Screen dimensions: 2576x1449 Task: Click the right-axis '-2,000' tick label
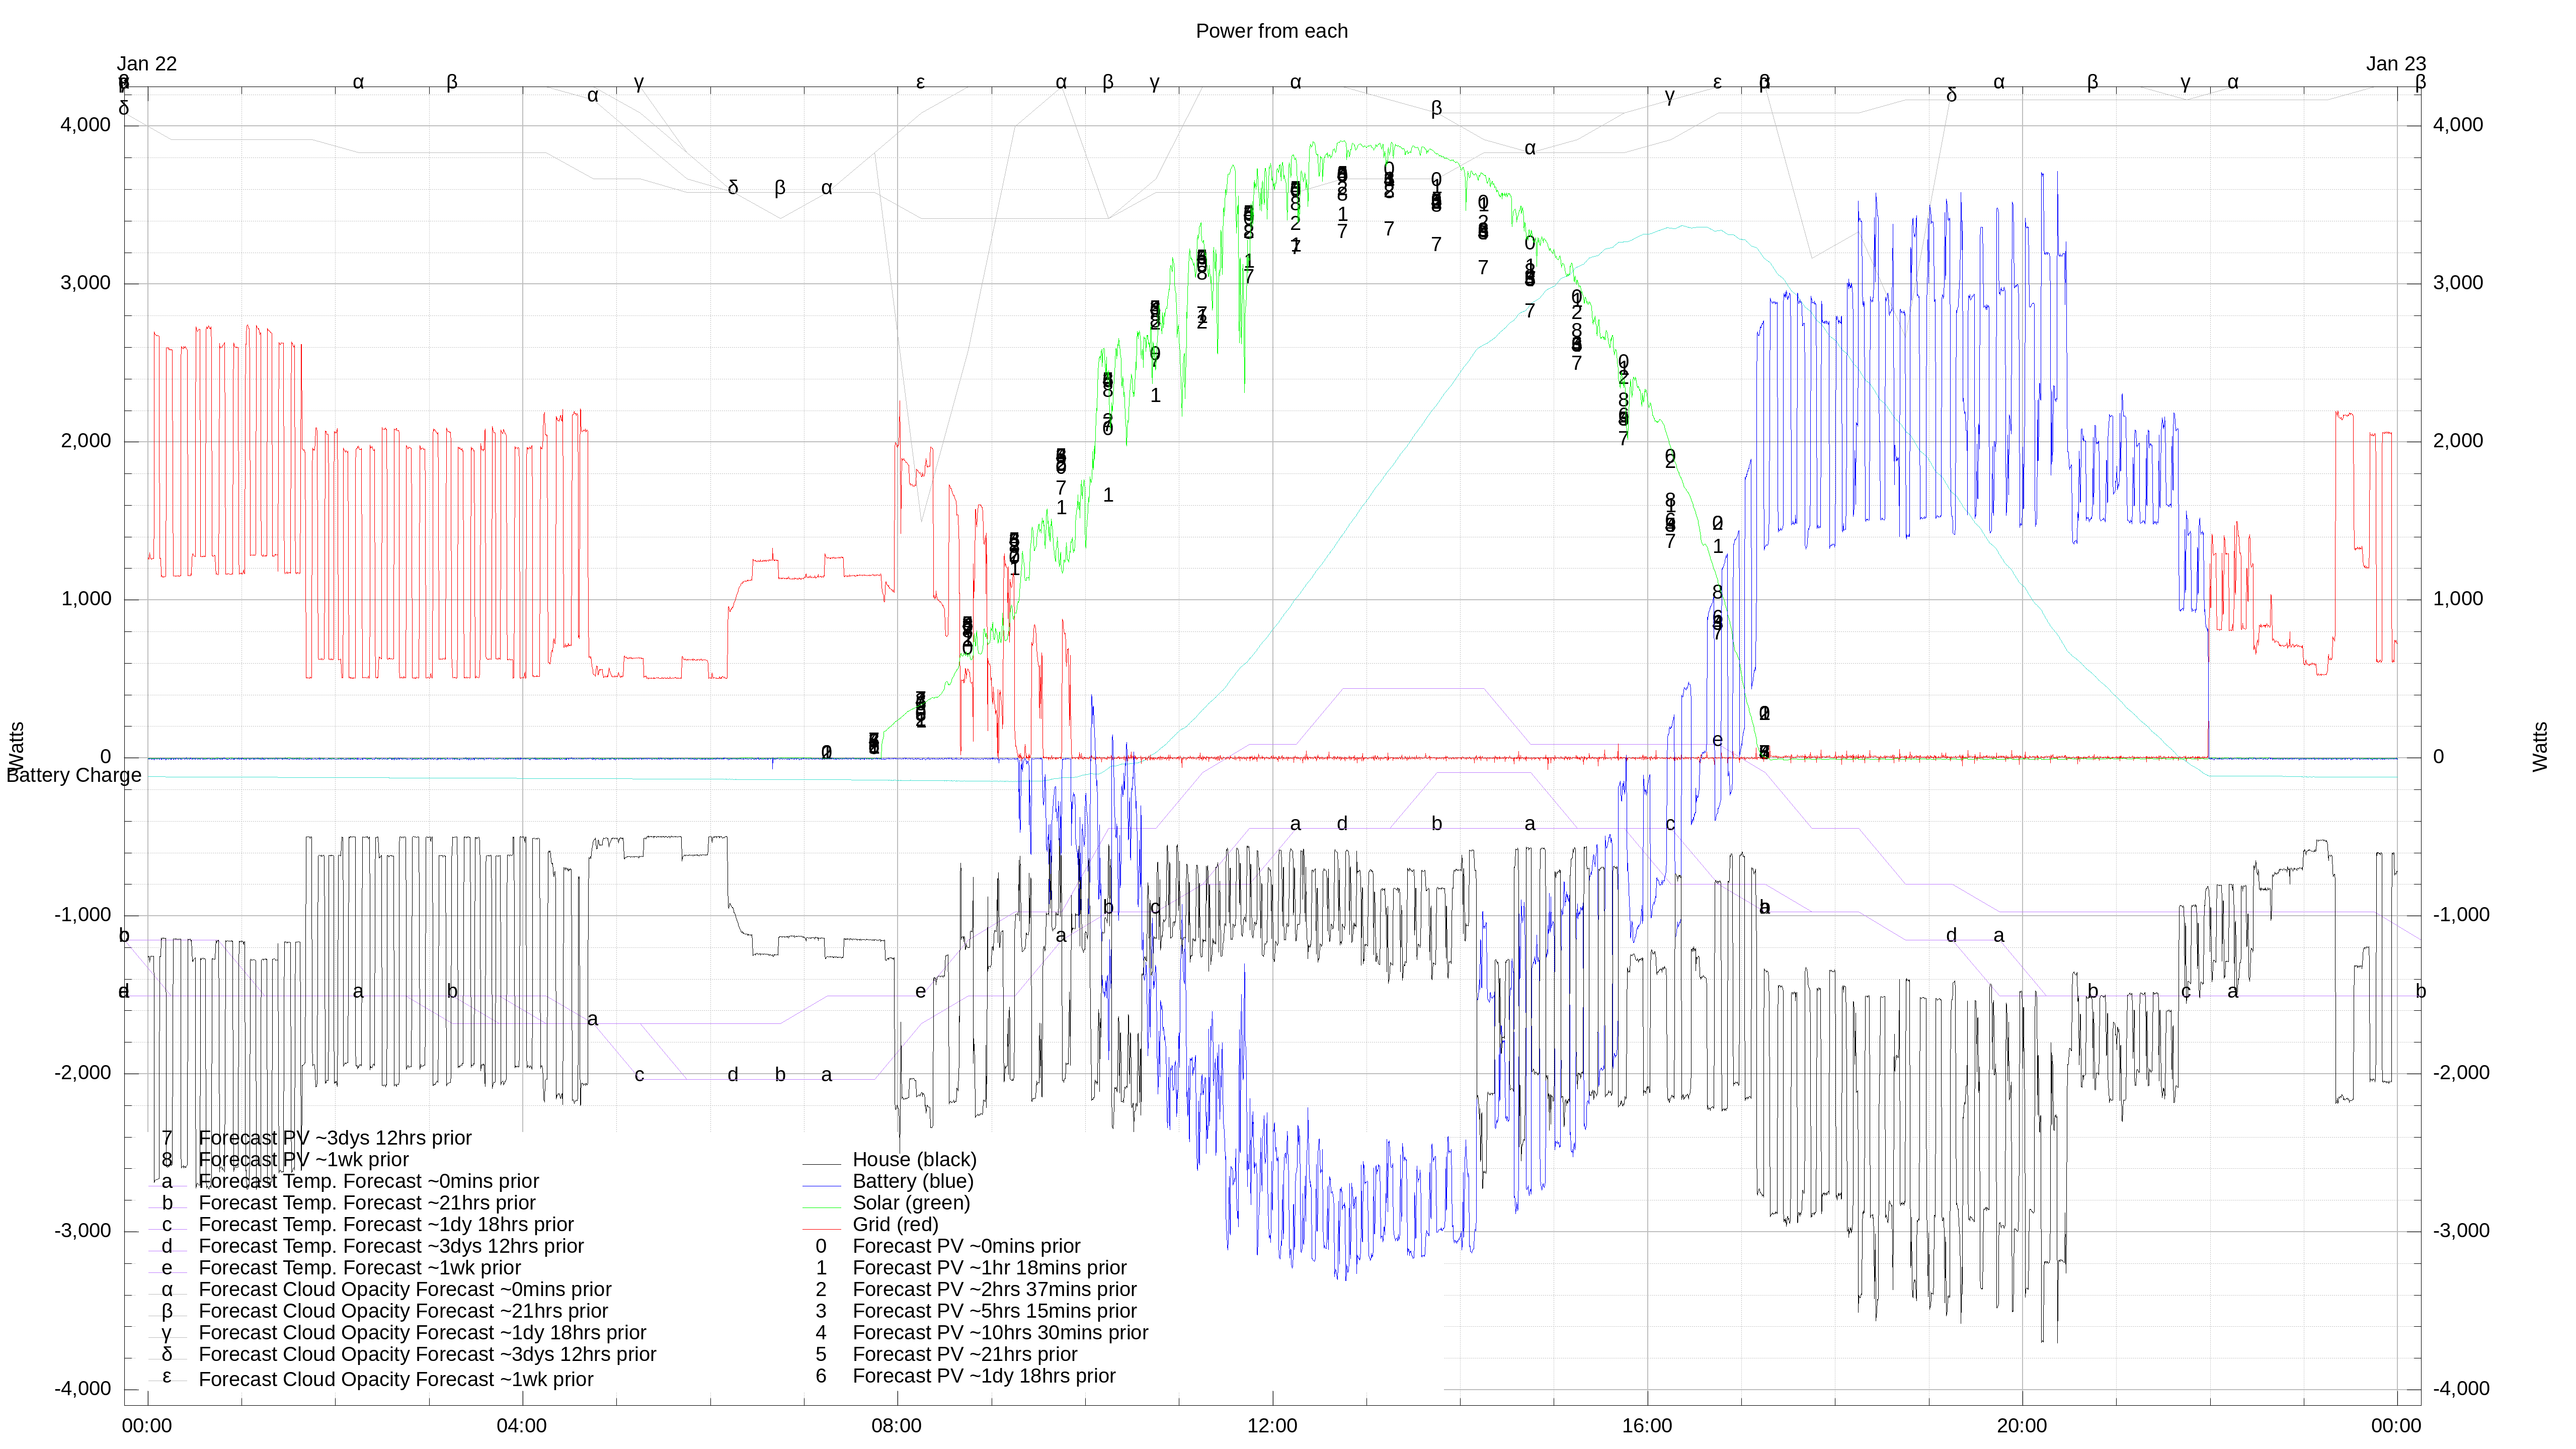(x=2461, y=1073)
